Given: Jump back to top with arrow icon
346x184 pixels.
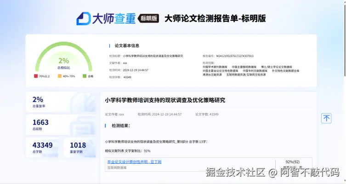Looking at the screenshot, I should coord(326,118).
